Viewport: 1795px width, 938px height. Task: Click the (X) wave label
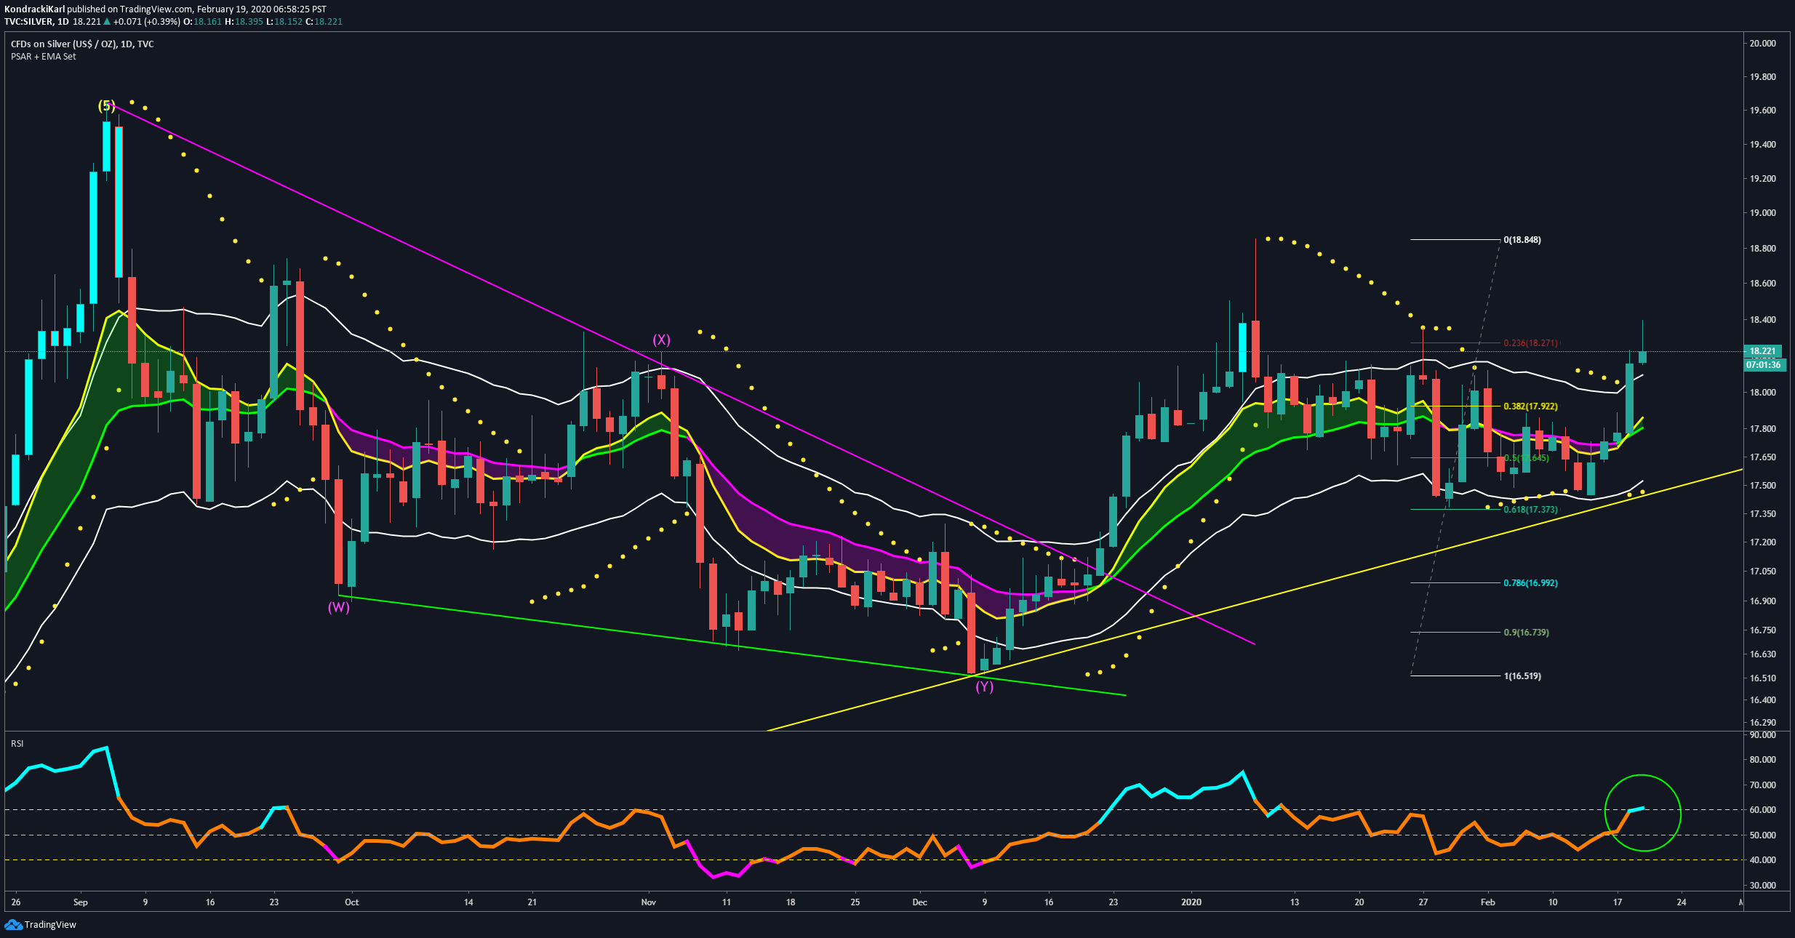point(661,340)
